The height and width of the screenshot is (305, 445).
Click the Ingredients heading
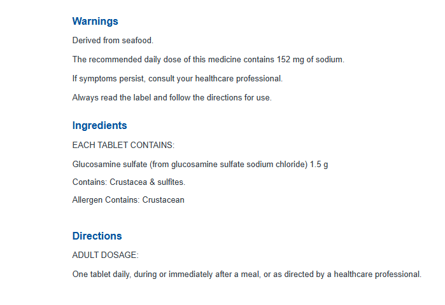click(x=99, y=125)
